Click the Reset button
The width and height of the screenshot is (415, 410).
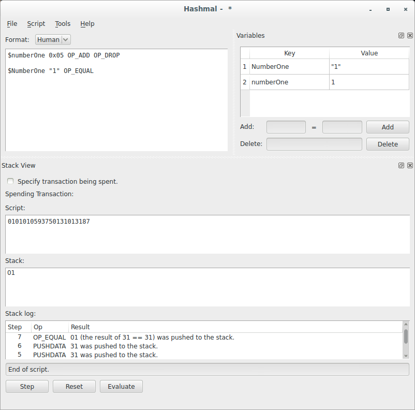point(74,386)
